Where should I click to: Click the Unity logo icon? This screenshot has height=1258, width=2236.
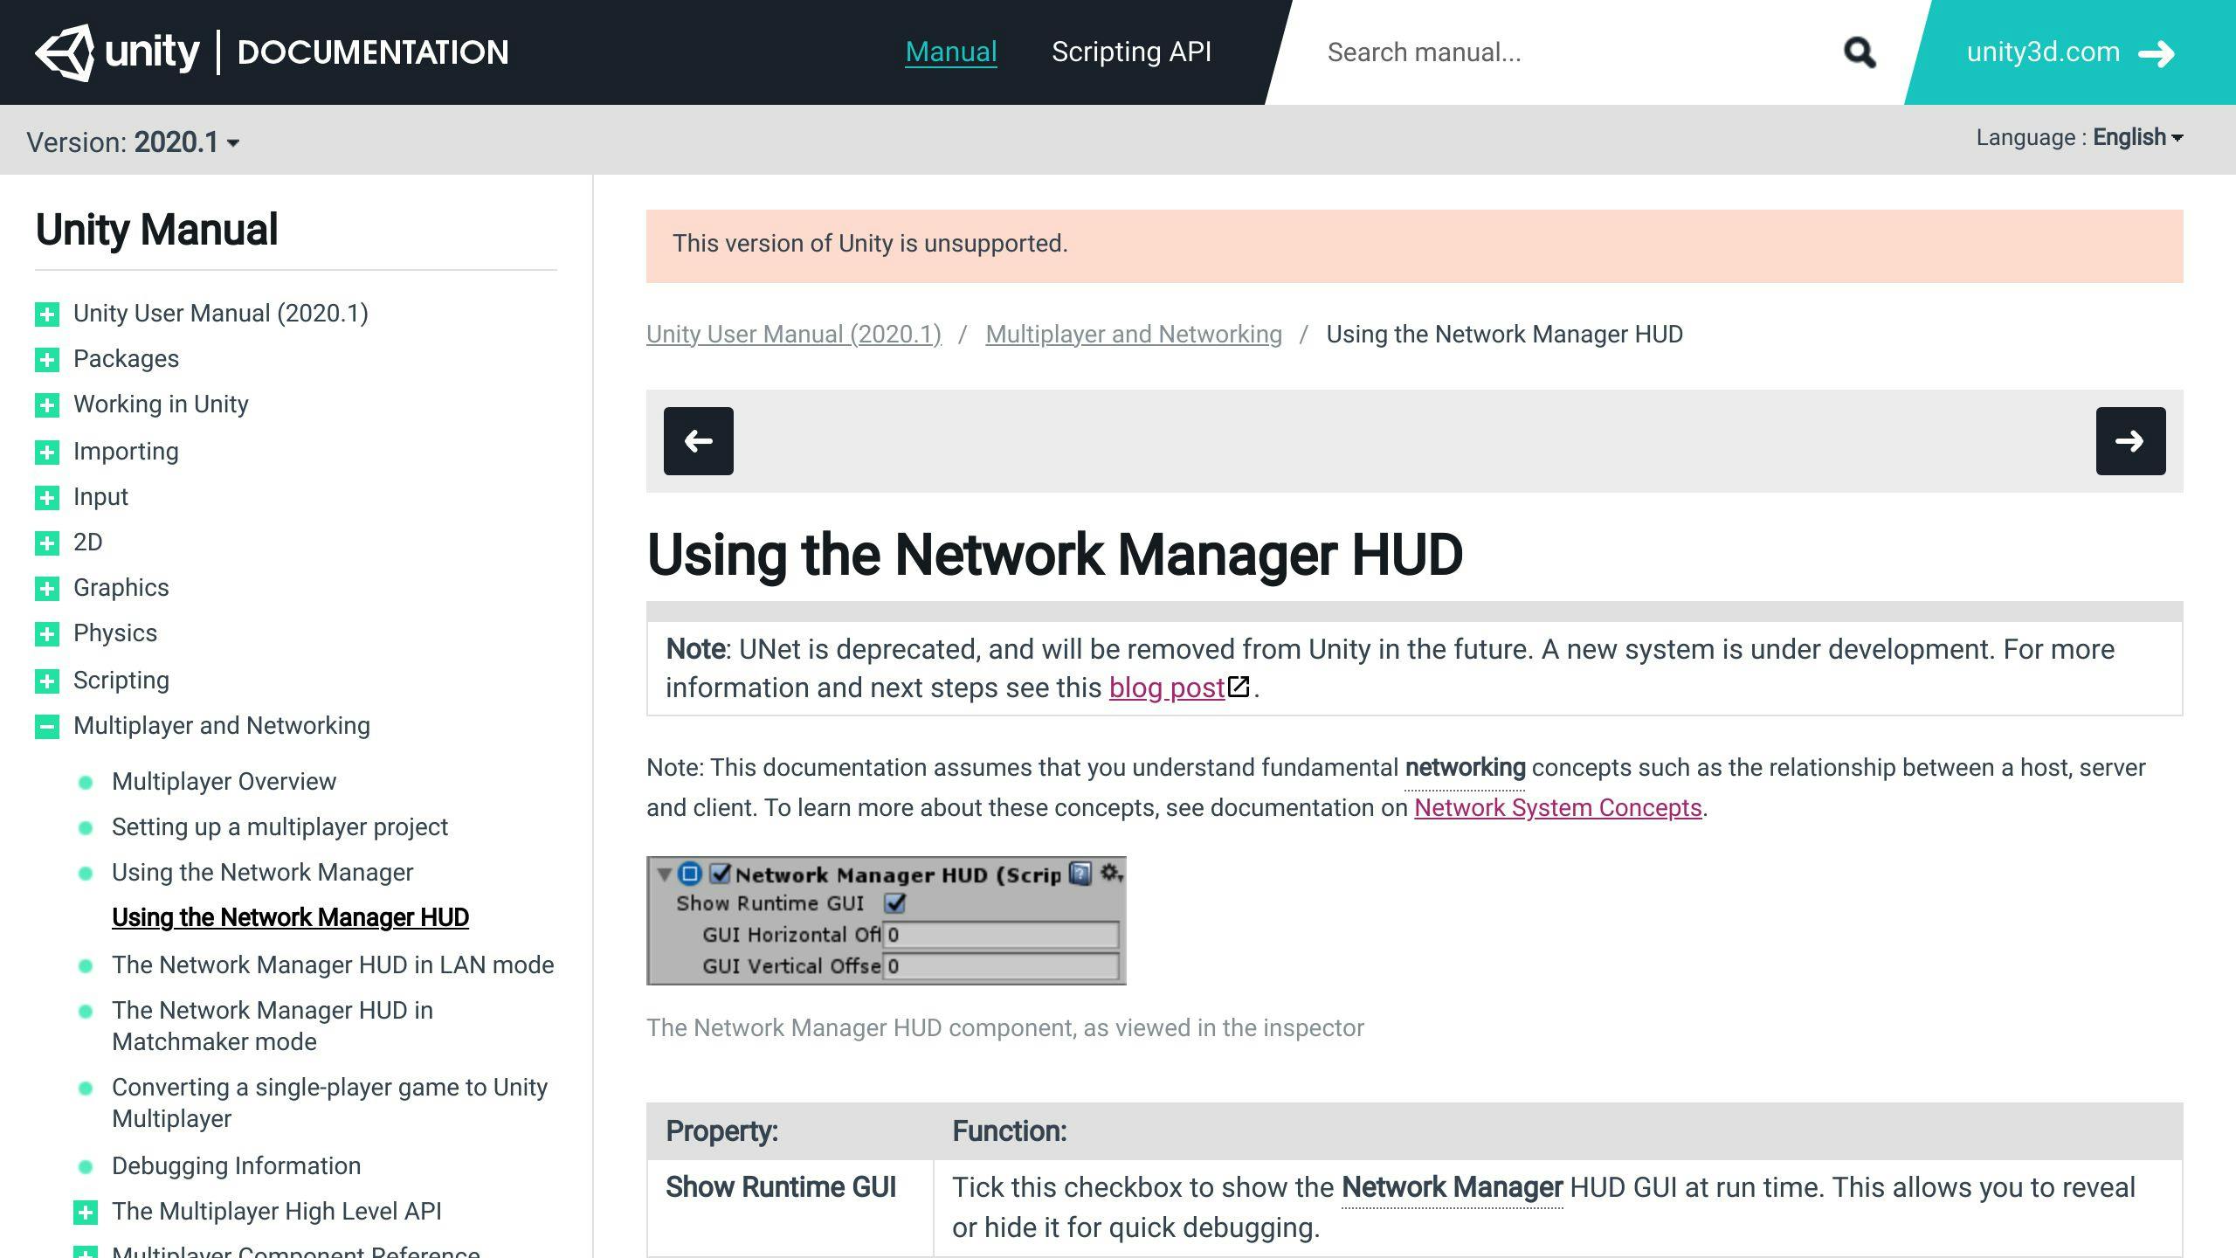[x=65, y=52]
